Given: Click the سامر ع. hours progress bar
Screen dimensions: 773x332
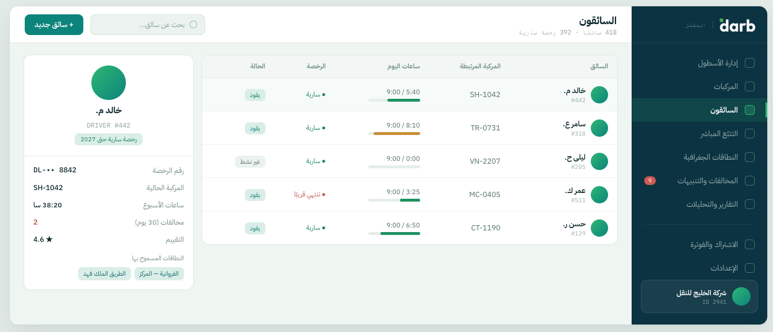Looking at the screenshot, I should point(394,134).
